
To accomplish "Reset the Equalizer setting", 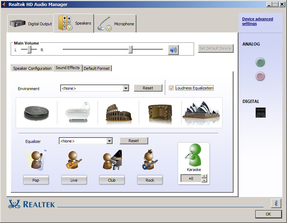I will pyautogui.click(x=134, y=141).
